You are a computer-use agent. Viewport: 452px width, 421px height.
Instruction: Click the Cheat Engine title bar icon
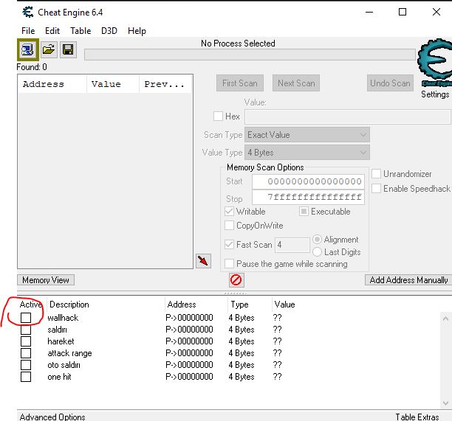(28, 12)
